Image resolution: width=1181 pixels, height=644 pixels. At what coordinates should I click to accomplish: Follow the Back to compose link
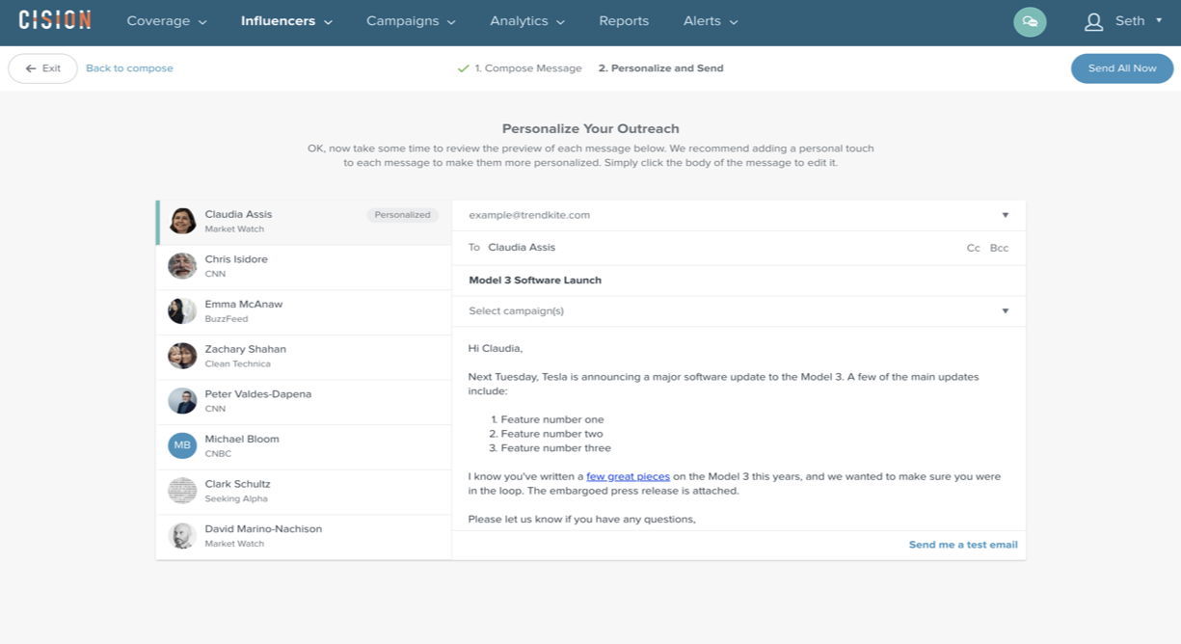pyautogui.click(x=129, y=68)
